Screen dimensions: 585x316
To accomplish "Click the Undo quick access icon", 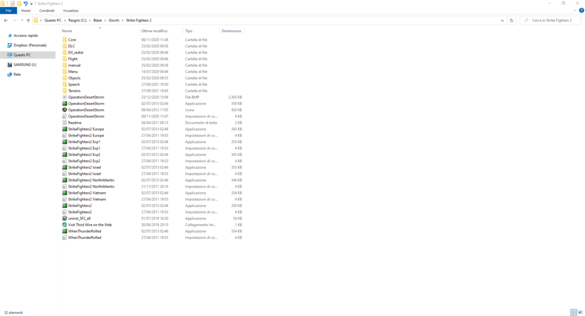I will click(25, 4).
